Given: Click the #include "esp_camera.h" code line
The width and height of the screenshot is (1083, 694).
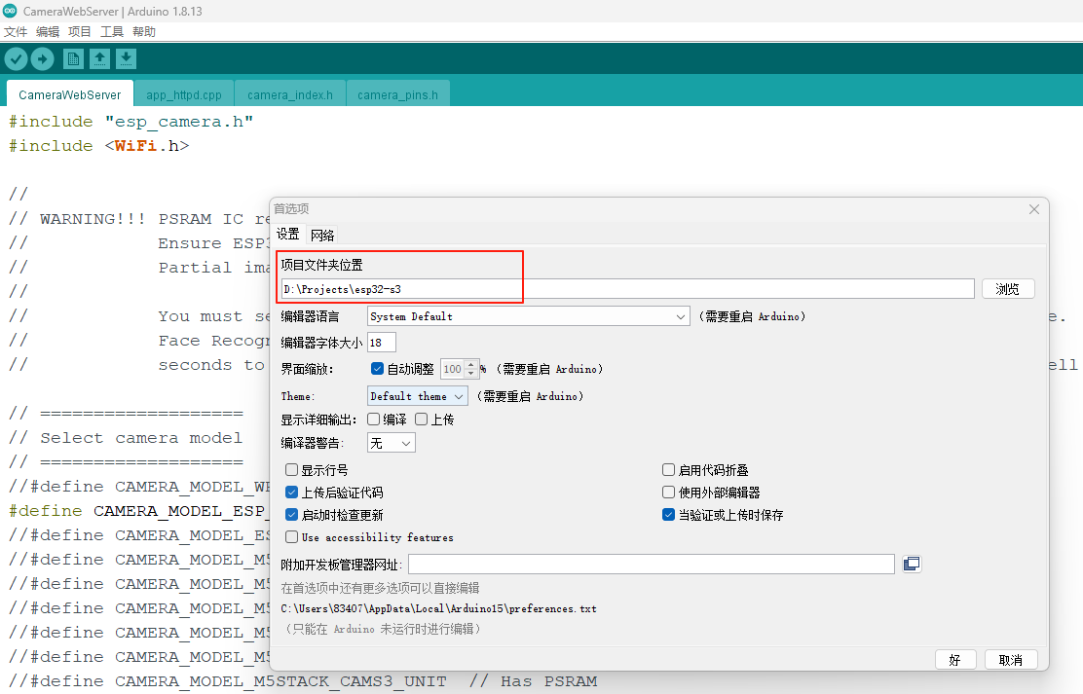Looking at the screenshot, I should tap(131, 122).
